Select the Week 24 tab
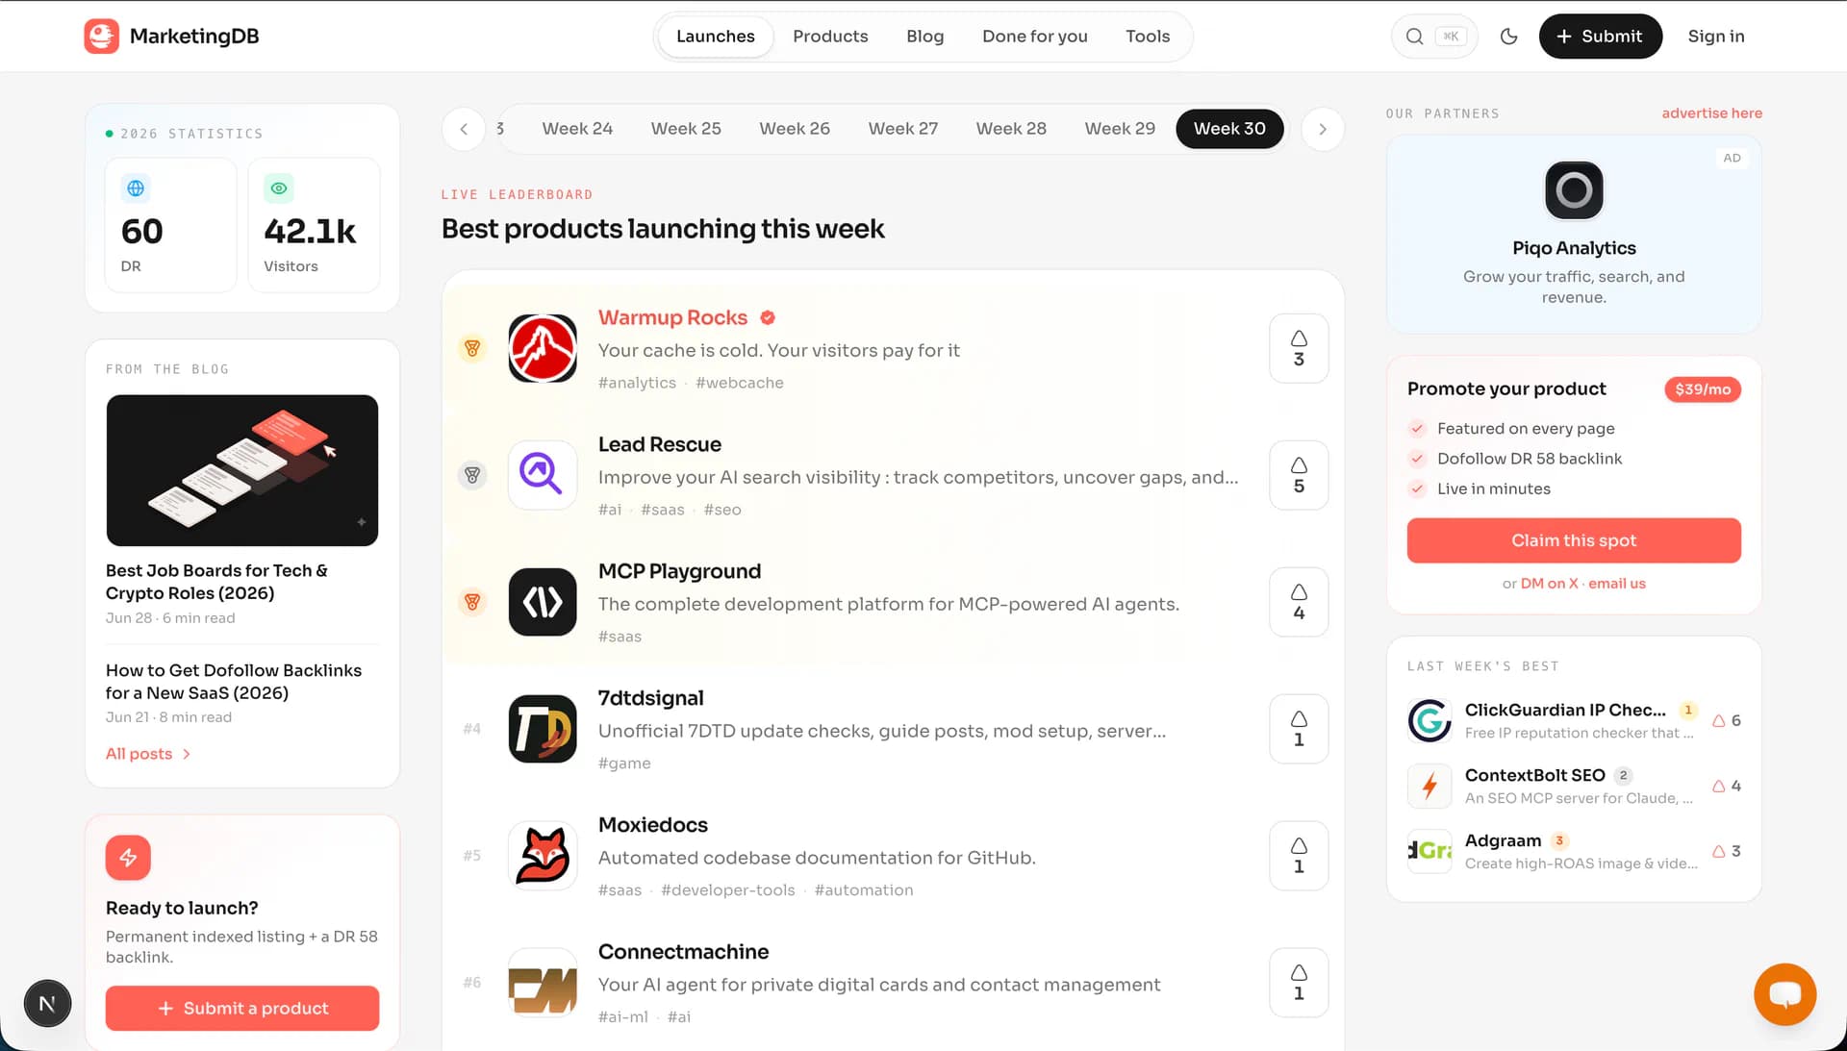This screenshot has height=1051, width=1847. [577, 129]
